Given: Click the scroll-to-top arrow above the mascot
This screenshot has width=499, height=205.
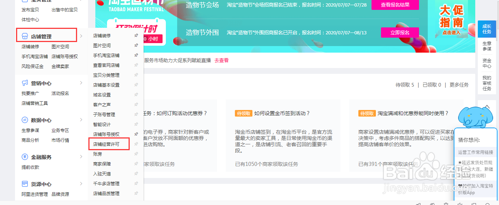Looking at the screenshot, I should tap(487, 106).
